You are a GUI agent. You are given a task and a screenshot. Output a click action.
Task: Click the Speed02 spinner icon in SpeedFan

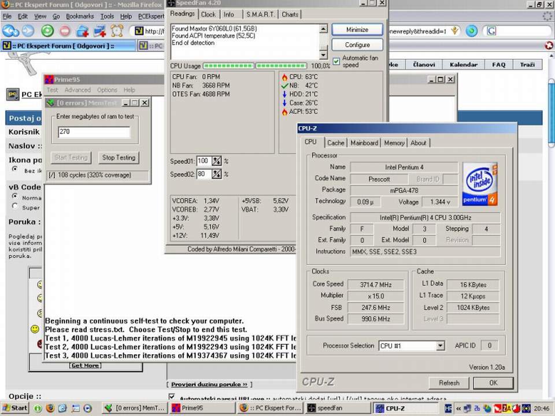point(217,174)
